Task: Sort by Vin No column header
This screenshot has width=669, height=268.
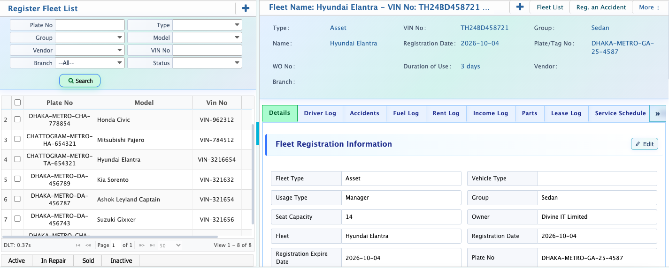Action: [x=217, y=103]
